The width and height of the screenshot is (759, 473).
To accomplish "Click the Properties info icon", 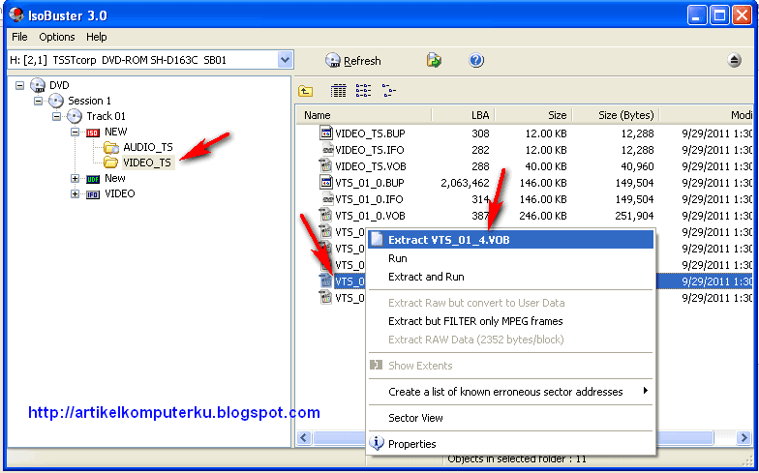I will pos(377,443).
